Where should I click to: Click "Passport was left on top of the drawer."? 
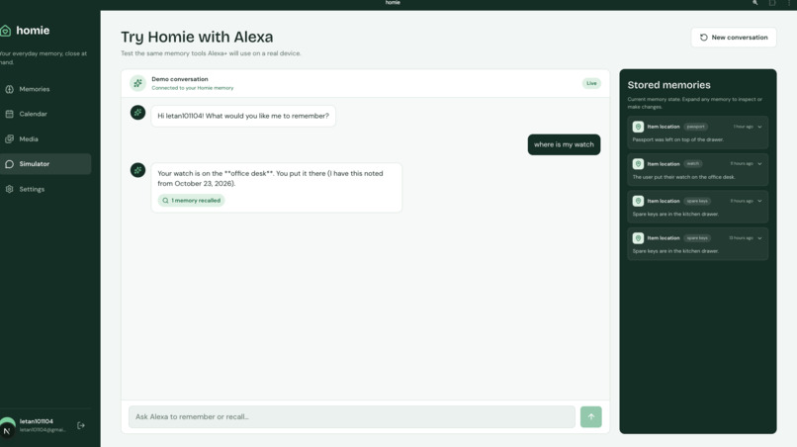coord(678,139)
